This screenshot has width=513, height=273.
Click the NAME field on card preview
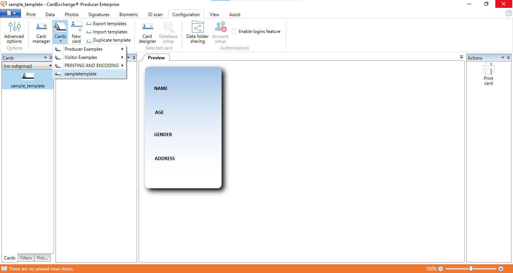(161, 88)
